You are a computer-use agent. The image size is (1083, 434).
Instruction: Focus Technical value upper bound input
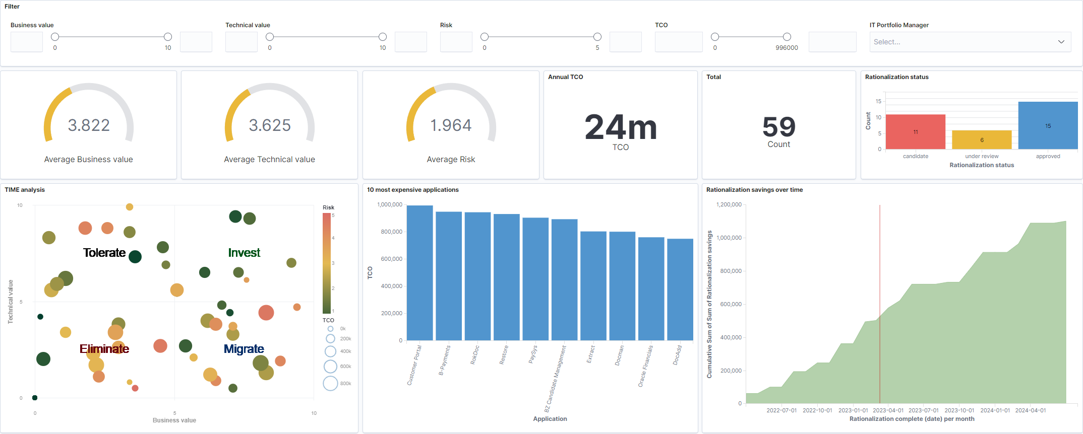411,42
